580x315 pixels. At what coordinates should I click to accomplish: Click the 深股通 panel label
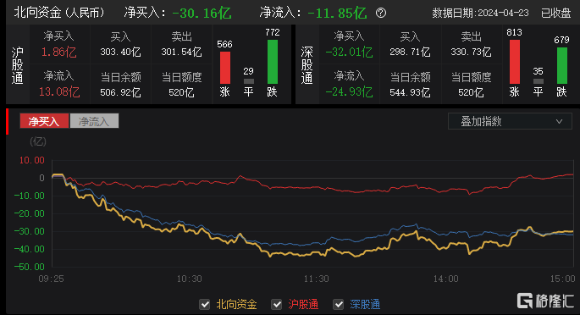[x=307, y=65]
